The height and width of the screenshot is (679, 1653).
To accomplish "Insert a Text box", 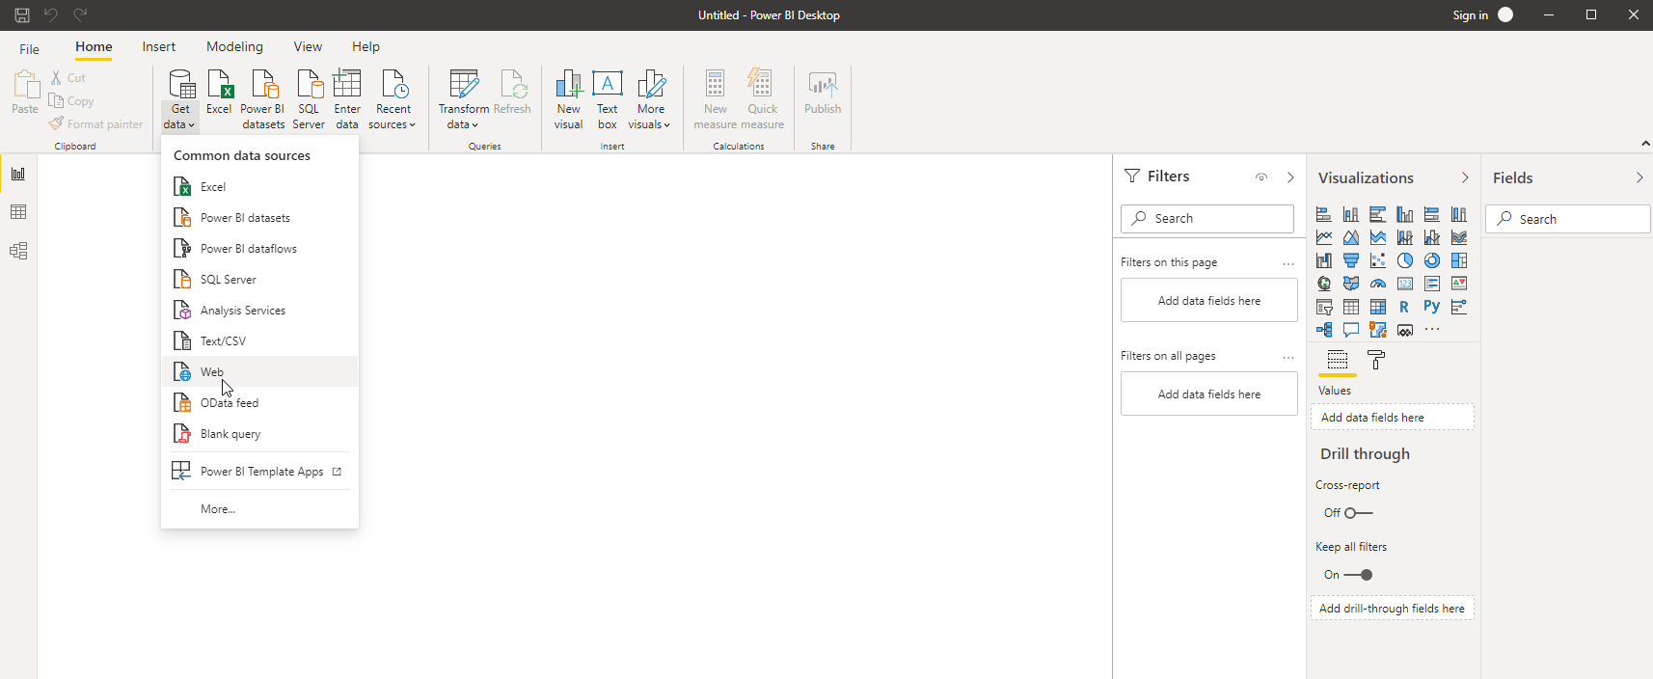I will [x=608, y=99].
